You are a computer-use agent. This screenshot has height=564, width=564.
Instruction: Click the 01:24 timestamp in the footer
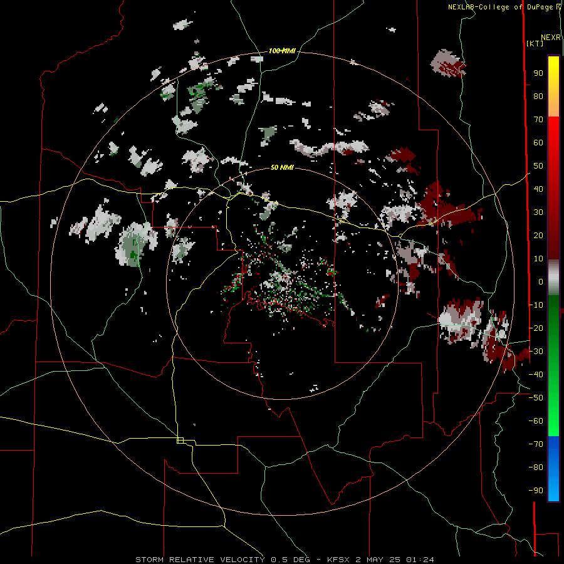tap(420, 560)
